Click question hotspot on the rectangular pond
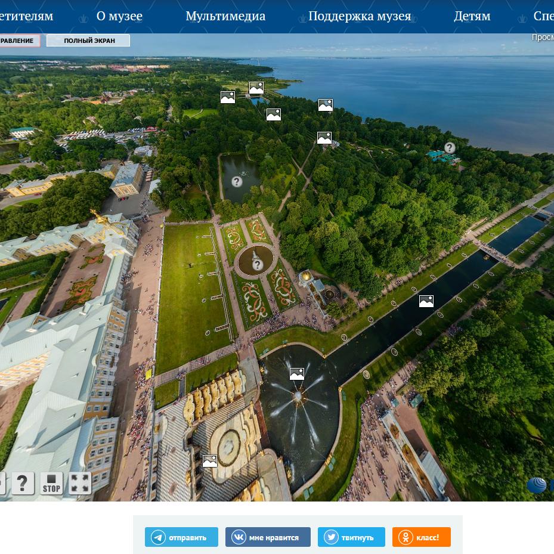This screenshot has width=554, height=554. point(237,181)
